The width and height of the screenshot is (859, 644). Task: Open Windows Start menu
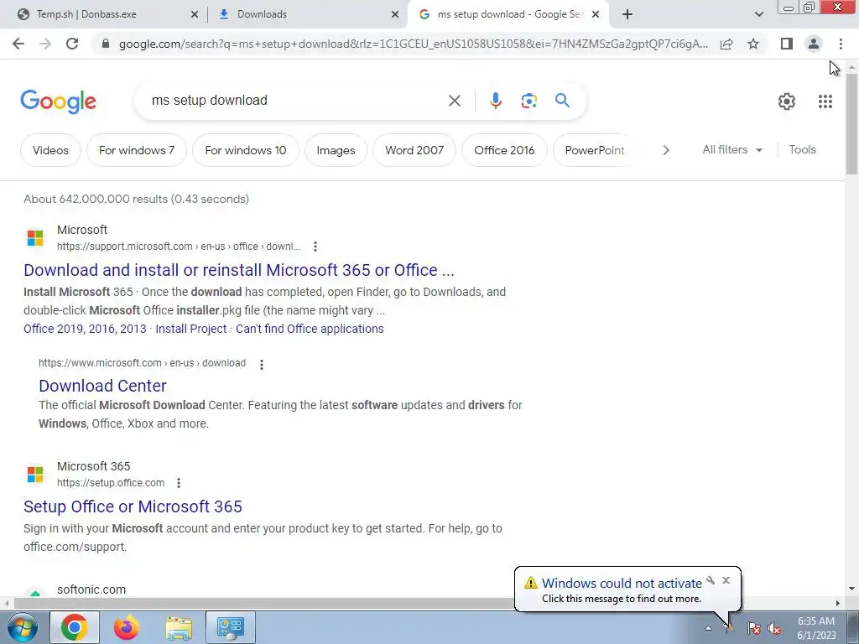(x=23, y=627)
